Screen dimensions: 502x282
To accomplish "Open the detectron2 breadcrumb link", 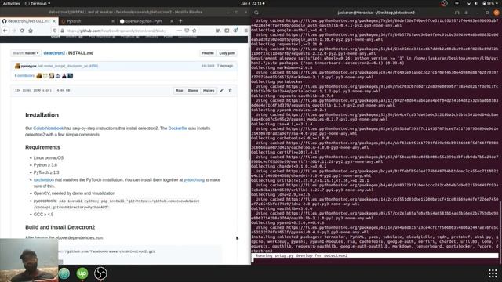I will click(x=54, y=53).
